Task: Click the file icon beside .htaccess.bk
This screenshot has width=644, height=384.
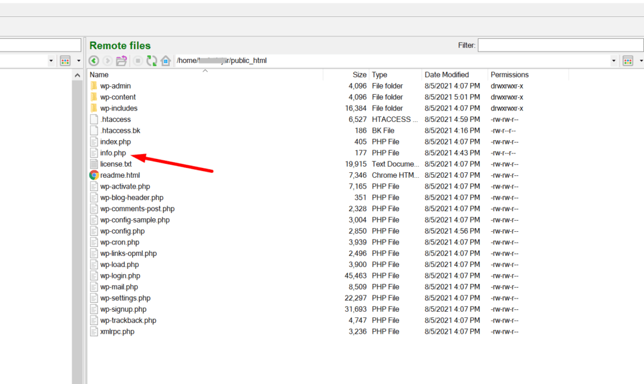Action: [94, 131]
